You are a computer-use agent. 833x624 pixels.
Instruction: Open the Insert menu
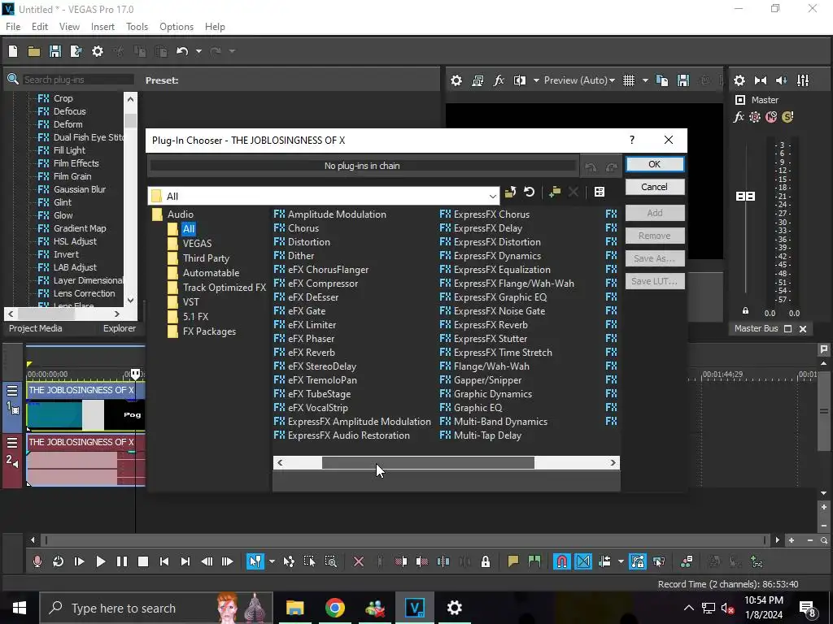click(x=102, y=27)
